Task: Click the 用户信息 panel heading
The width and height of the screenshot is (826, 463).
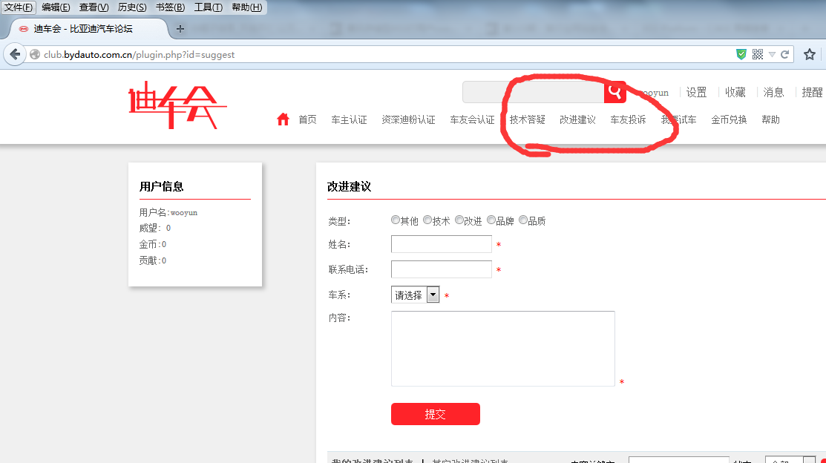Action: [161, 186]
